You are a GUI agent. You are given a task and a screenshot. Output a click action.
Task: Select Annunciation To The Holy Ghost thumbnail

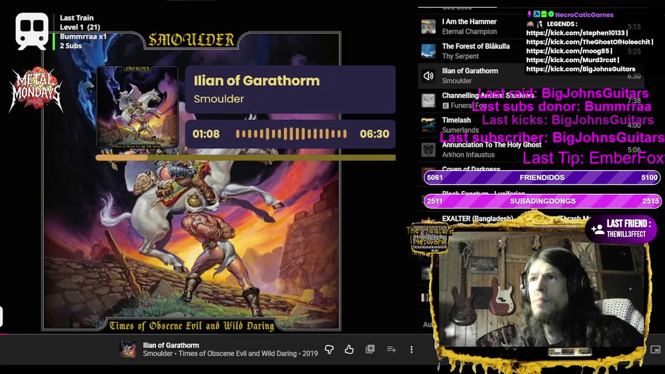[428, 150]
